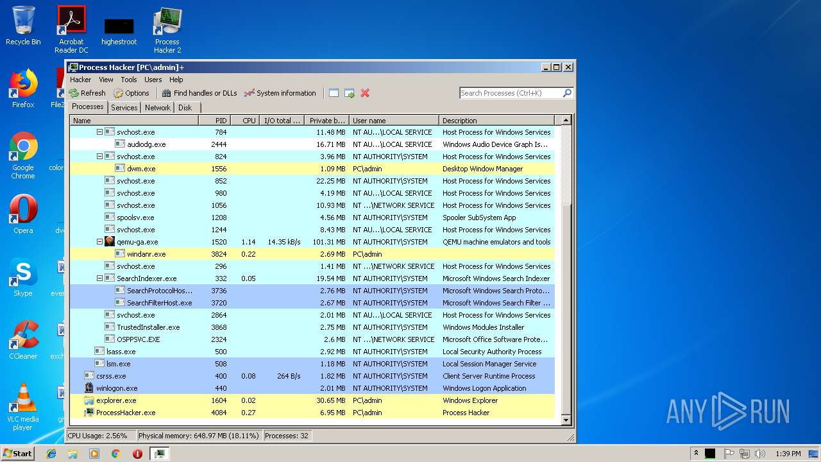The height and width of the screenshot is (462, 821).
Task: Open the Hacker menu
Action: (x=80, y=80)
